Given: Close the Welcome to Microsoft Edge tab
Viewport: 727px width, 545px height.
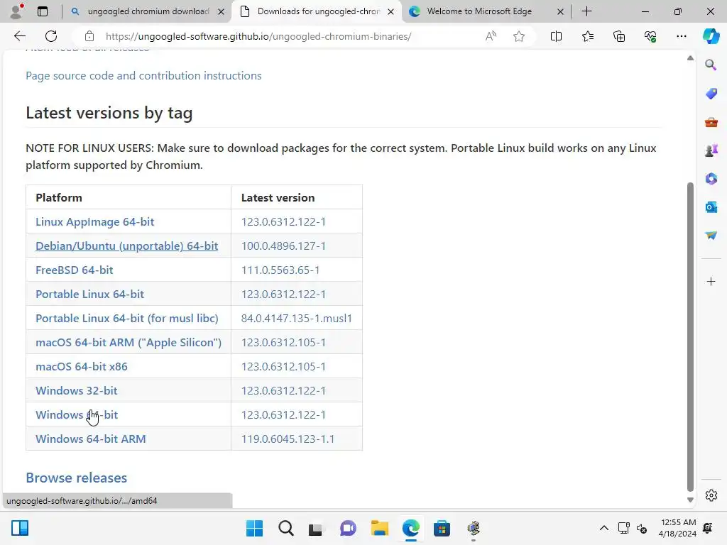Looking at the screenshot, I should tap(560, 11).
